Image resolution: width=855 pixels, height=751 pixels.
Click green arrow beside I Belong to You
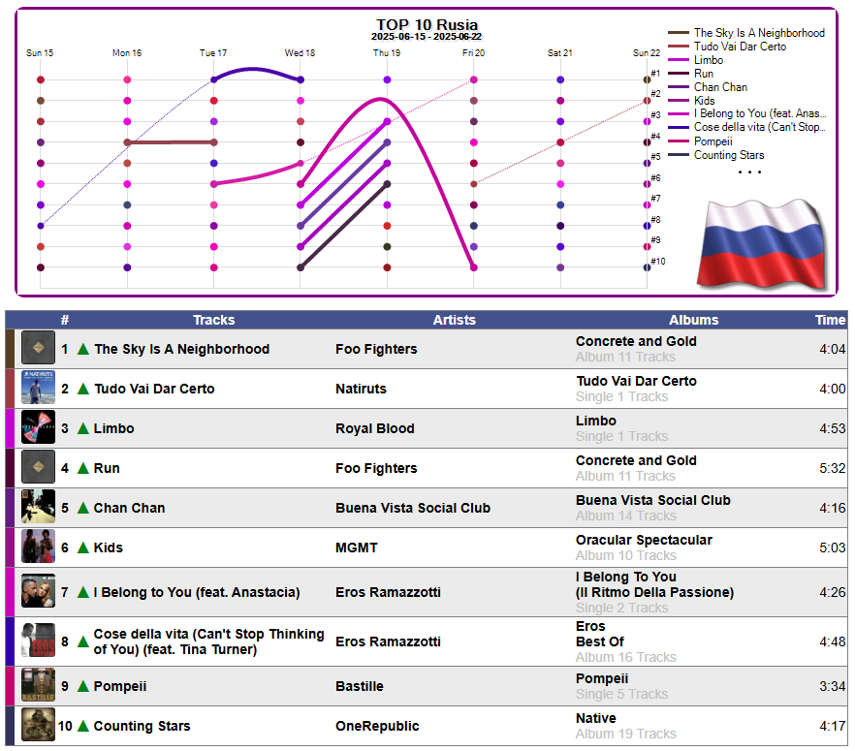pyautogui.click(x=83, y=592)
